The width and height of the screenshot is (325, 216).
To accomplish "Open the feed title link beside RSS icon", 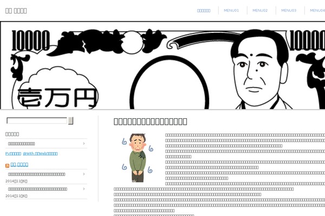I will coord(19,165).
